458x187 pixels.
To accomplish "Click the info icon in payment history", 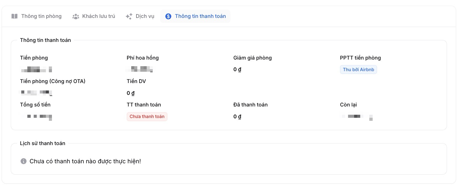I will (x=24, y=161).
